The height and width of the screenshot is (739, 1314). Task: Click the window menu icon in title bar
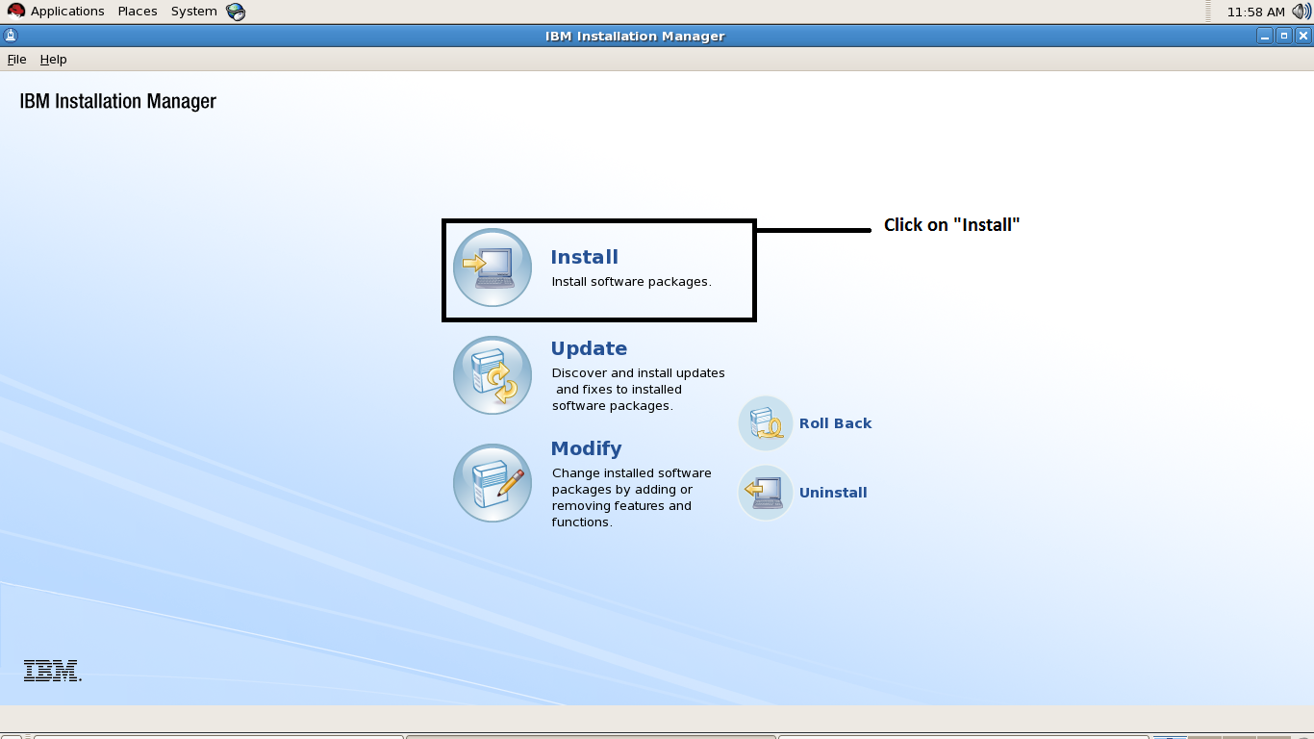coord(11,37)
